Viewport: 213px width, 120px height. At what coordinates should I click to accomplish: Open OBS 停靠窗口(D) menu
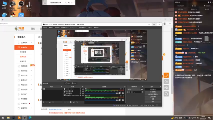pyautogui.click(x=65, y=27)
